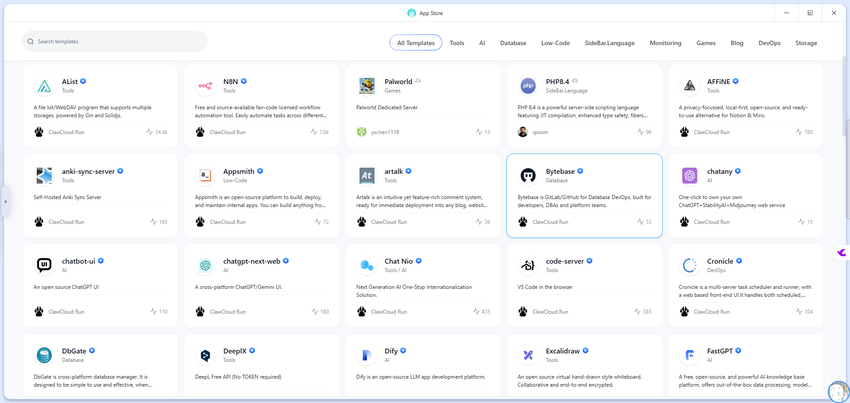Click the code-server logo icon
850x403 pixels.
pyautogui.click(x=528, y=265)
